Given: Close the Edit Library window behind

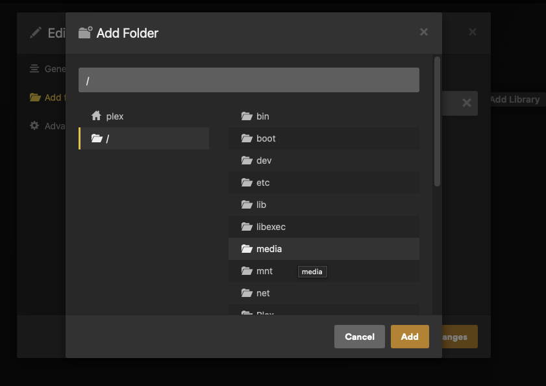Looking at the screenshot, I should tap(473, 32).
